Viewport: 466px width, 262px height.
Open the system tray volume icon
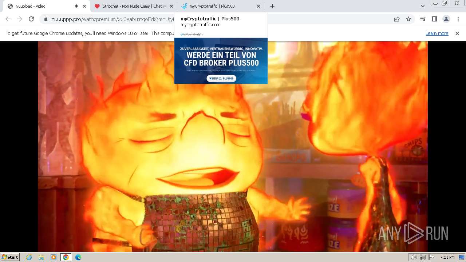click(x=414, y=257)
